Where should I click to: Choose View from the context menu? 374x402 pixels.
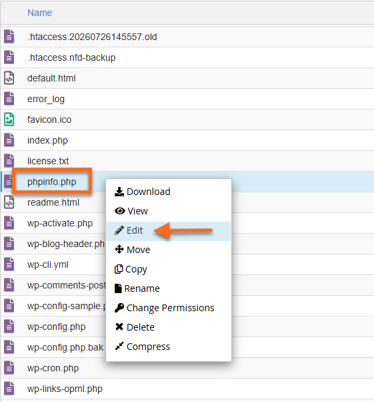click(x=169, y=211)
